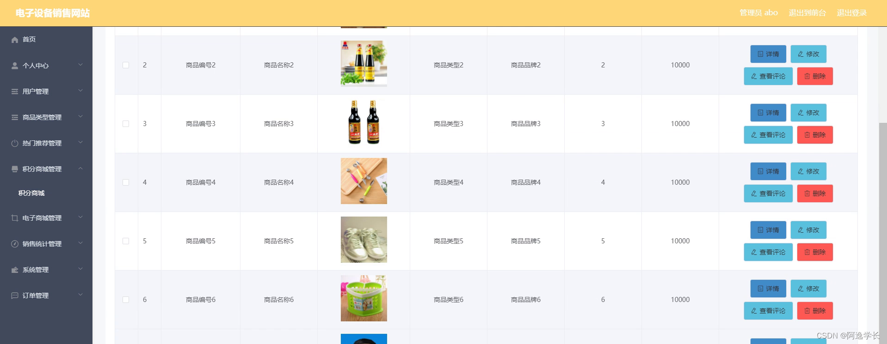The width and height of the screenshot is (887, 344).
Task: Click 退出到前台 link
Action: pos(807,13)
